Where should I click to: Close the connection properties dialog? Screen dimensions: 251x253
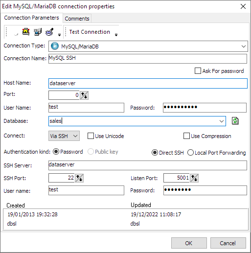(243, 6)
